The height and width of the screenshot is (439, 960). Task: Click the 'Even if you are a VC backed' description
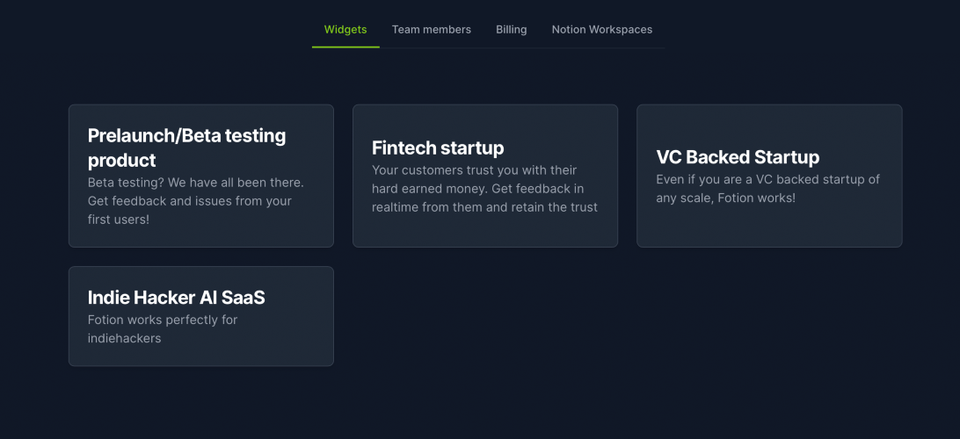(x=767, y=180)
